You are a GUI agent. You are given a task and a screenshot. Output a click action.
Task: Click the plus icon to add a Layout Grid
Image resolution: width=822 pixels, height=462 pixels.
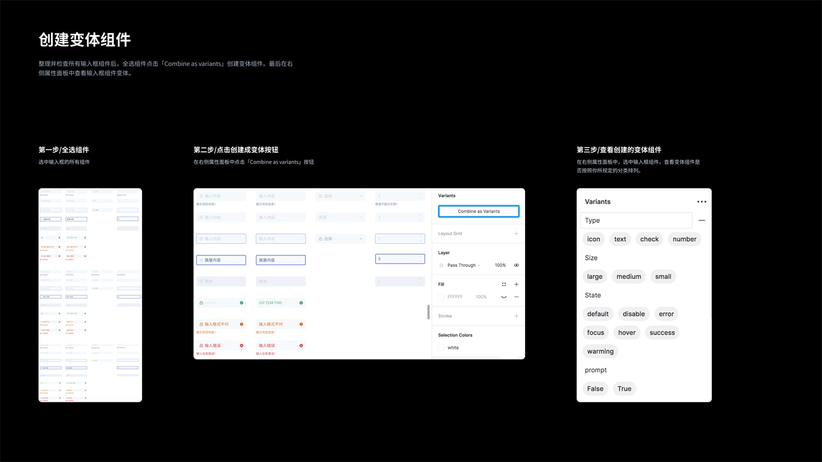click(516, 233)
